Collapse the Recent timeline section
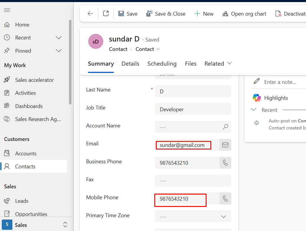The image size is (306, 231). [x=253, y=110]
